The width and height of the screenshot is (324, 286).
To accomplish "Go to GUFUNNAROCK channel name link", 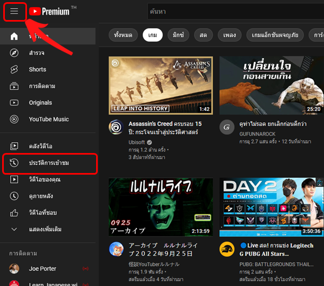I will point(257,134).
